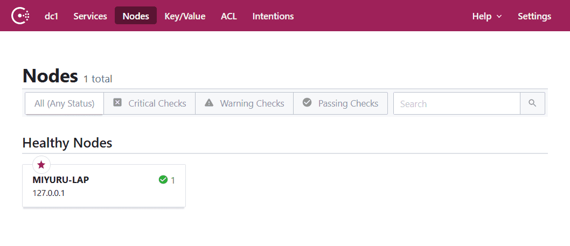Click the leader star icon on MIYURU-LAP
This screenshot has width=570, height=246.
[x=41, y=165]
